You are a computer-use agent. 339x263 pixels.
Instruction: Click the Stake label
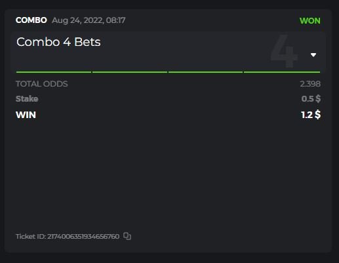(x=27, y=99)
